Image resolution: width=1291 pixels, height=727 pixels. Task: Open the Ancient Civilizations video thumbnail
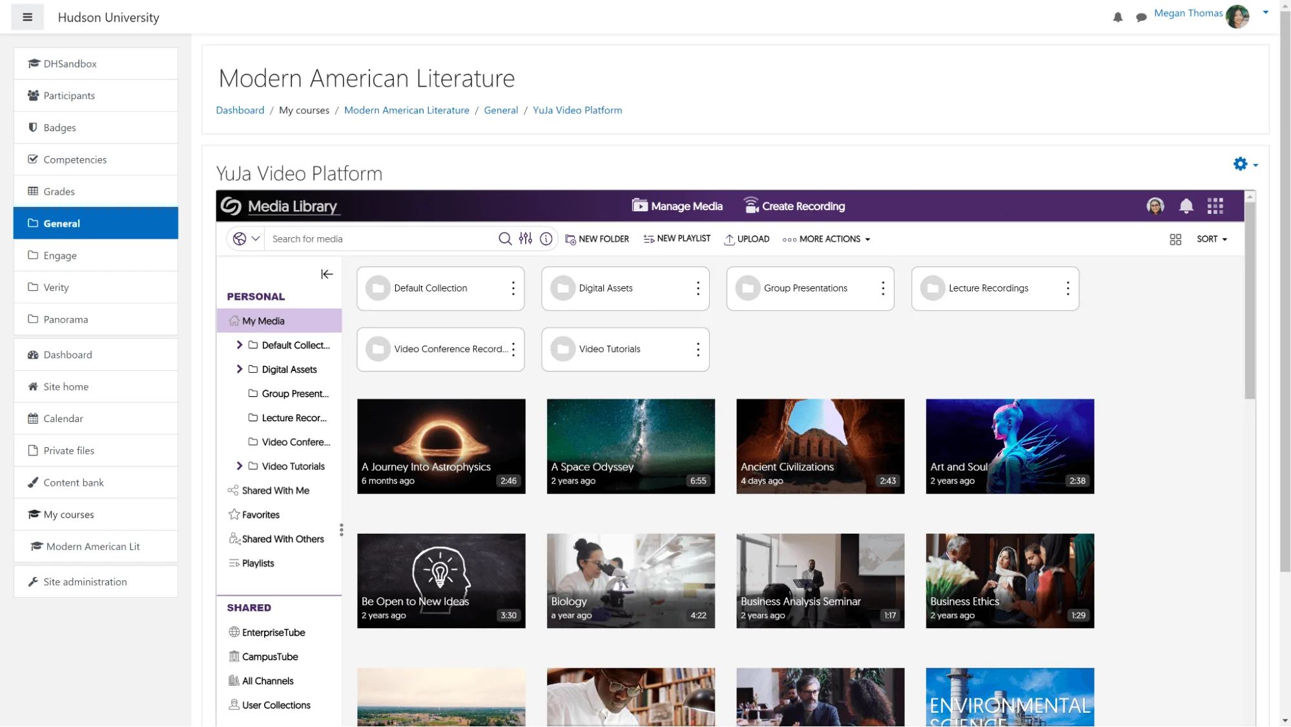pyautogui.click(x=820, y=446)
